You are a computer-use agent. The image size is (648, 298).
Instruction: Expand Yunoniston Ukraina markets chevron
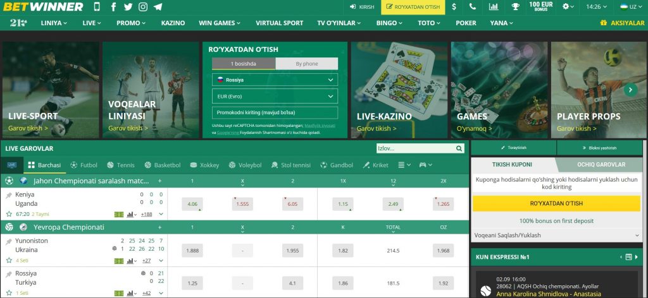pyautogui.click(x=161, y=261)
